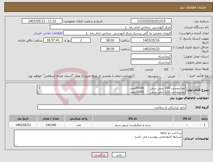Click need date cell 1403/05/23
The image size is (213, 162).
[23, 125]
